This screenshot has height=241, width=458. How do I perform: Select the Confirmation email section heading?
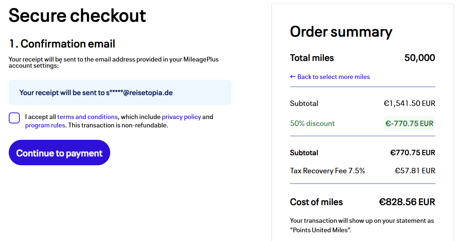point(62,44)
